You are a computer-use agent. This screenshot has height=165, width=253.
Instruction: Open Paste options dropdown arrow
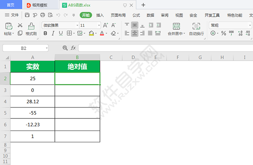click(13, 34)
